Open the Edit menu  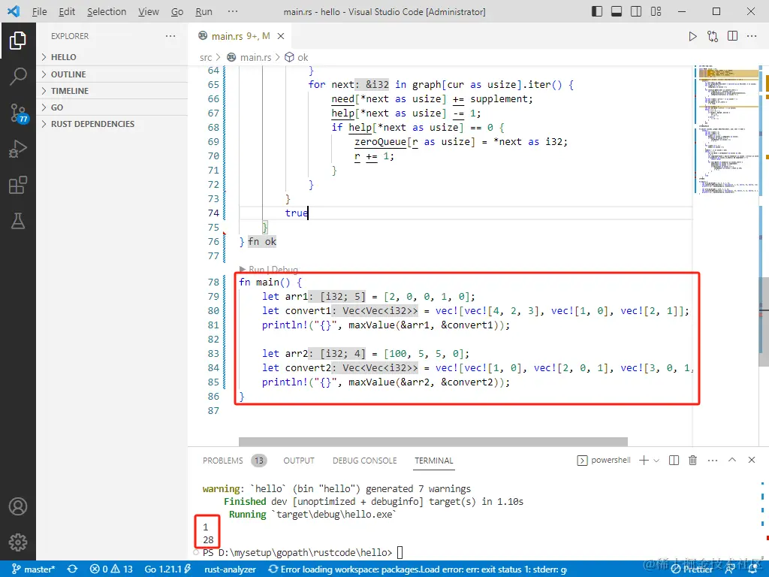click(67, 11)
